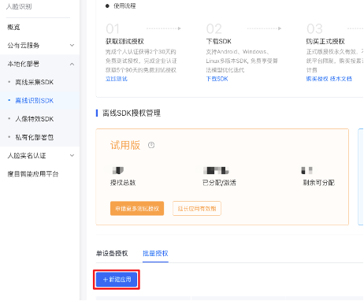This screenshot has height=301, width=364.
Task: Select 离线识别SDK in sidebar
Action: (35, 101)
